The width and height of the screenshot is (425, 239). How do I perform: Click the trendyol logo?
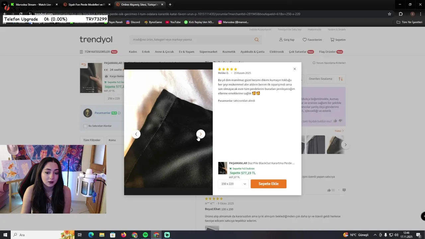[x=96, y=40]
